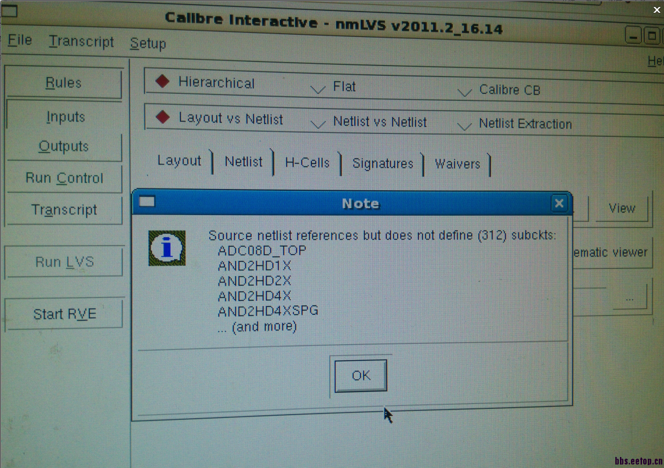Confirm the Note dialog with OK
The height and width of the screenshot is (468, 664).
coord(361,376)
